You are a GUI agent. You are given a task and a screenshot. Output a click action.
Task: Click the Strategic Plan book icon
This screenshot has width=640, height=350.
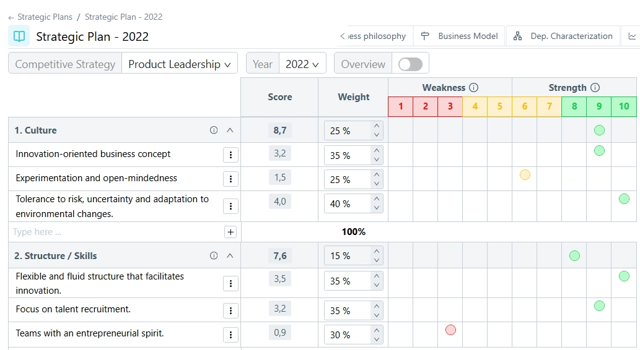(19, 36)
